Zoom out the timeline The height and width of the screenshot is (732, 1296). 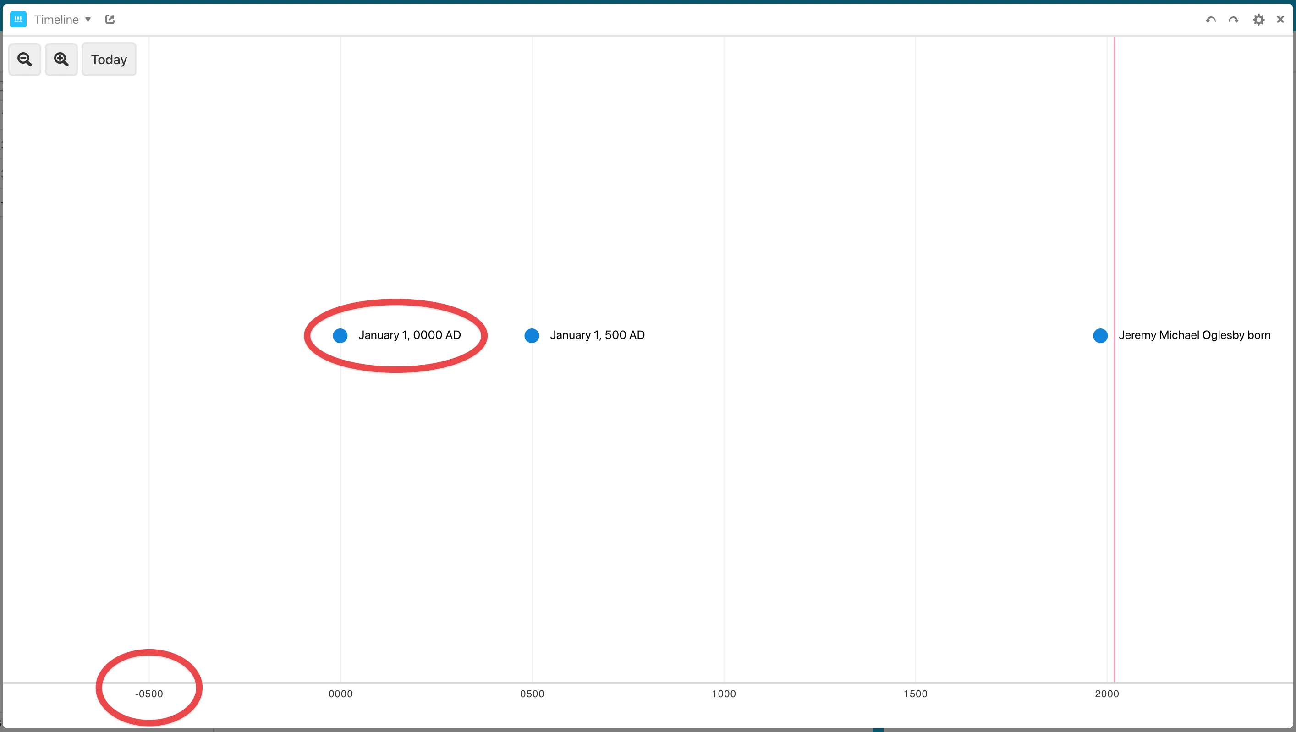tap(25, 60)
